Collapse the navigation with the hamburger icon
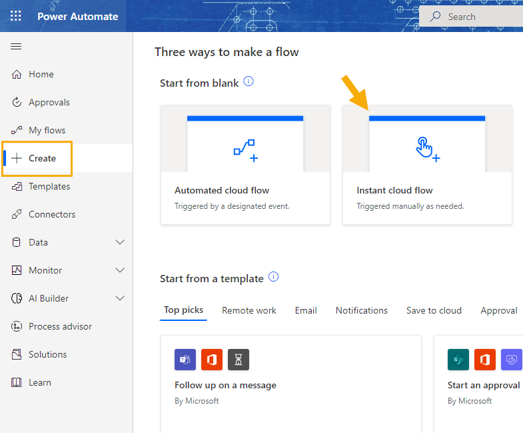The height and width of the screenshot is (433, 523). (x=16, y=46)
